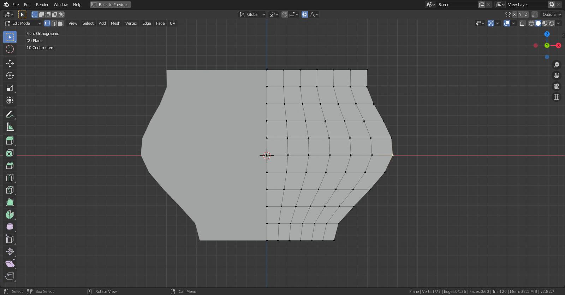Toggle viewport overlays display
Image resolution: width=565 pixels, height=295 pixels.
pyautogui.click(x=507, y=23)
